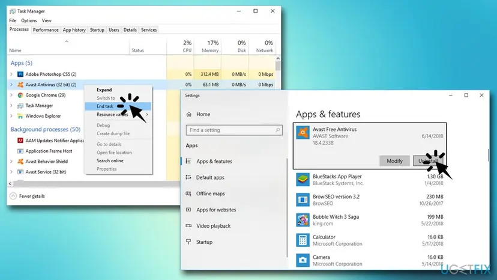Click the Task Manager vertical scrollbar thumb
Image resolution: width=497 pixels, height=280 pixels.
[x=278, y=66]
